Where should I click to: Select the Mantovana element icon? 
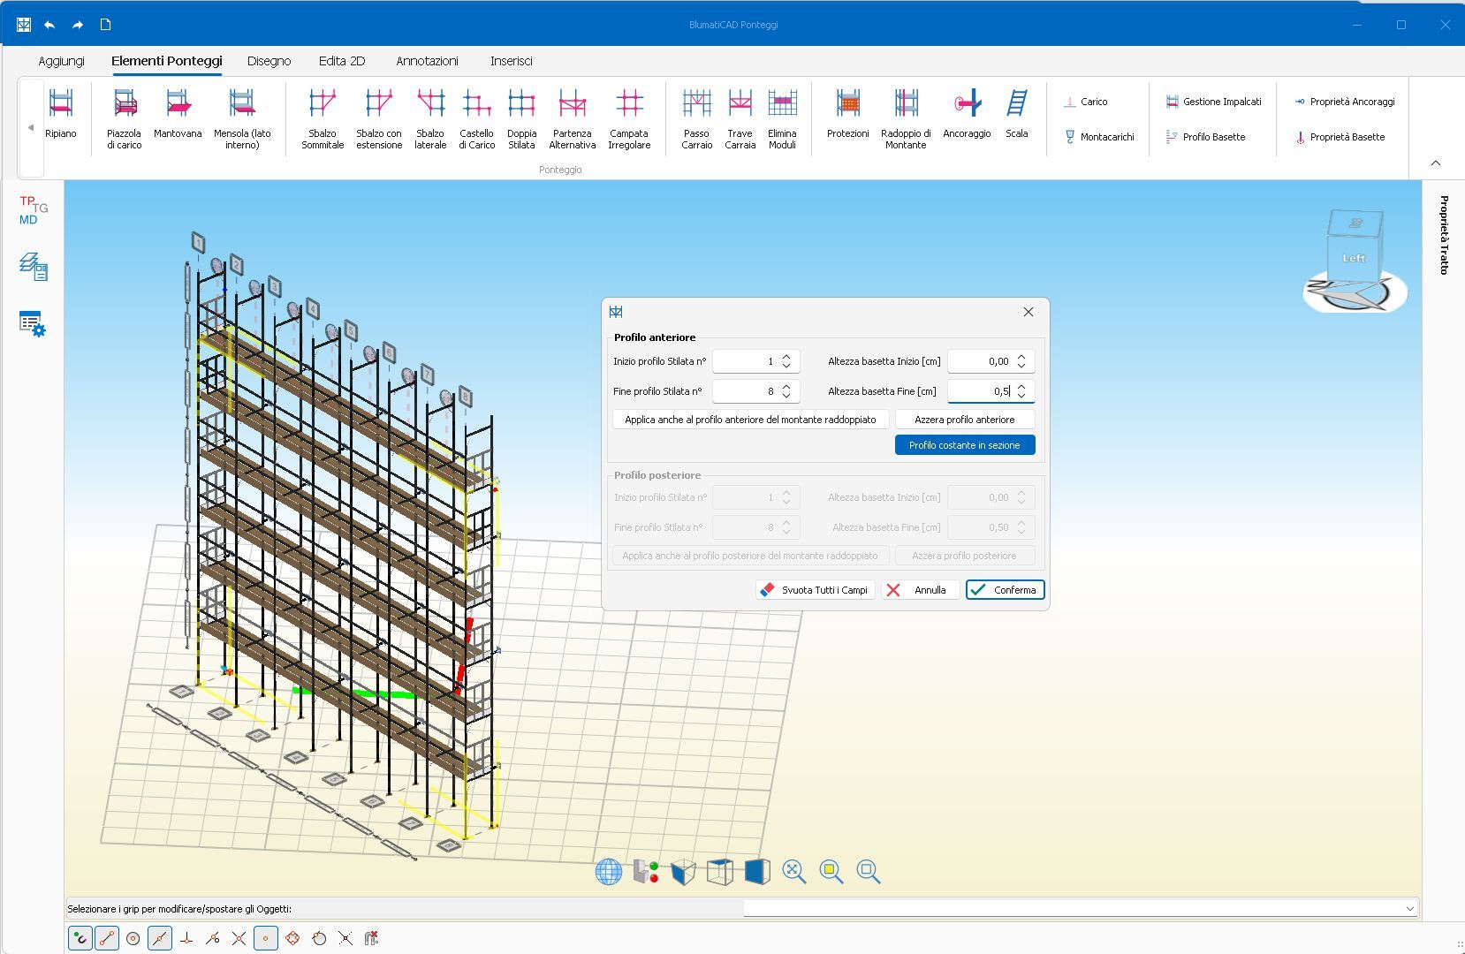178,104
